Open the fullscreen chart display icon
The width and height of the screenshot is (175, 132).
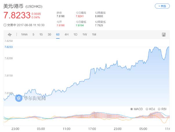pyautogui.click(x=164, y=35)
